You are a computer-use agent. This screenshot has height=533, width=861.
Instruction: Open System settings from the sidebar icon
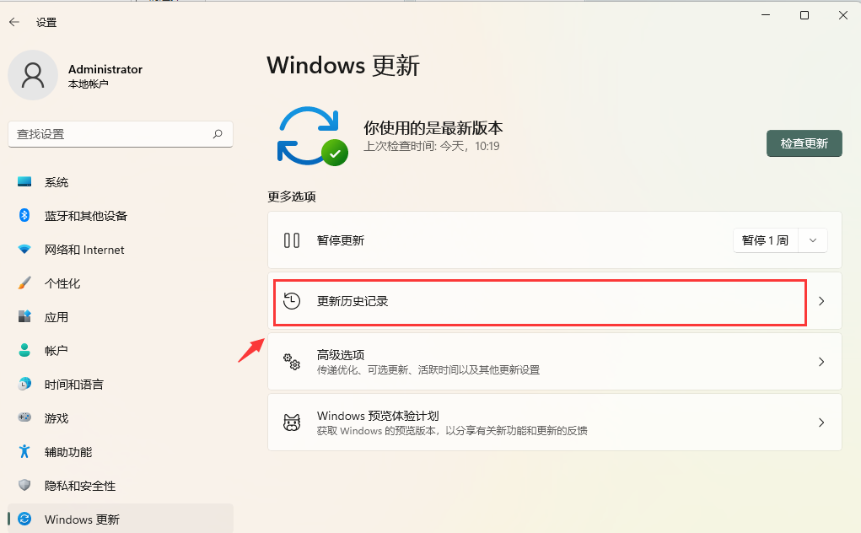(x=23, y=181)
